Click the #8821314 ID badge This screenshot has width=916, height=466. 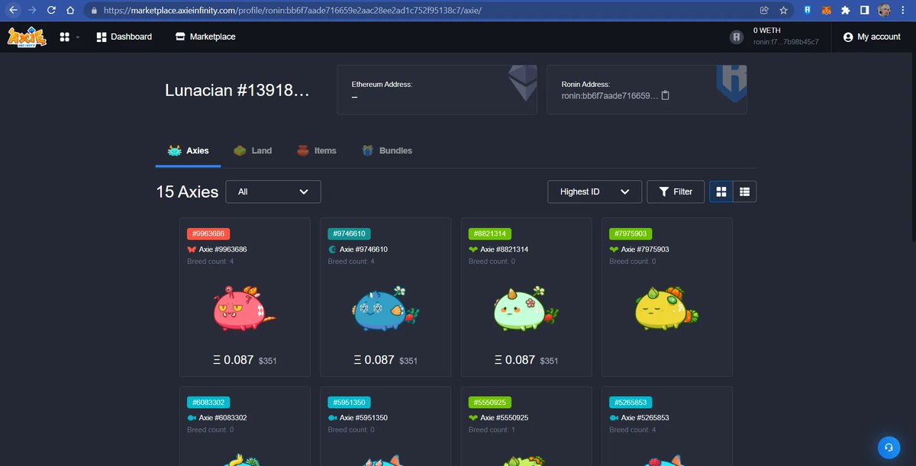490,234
